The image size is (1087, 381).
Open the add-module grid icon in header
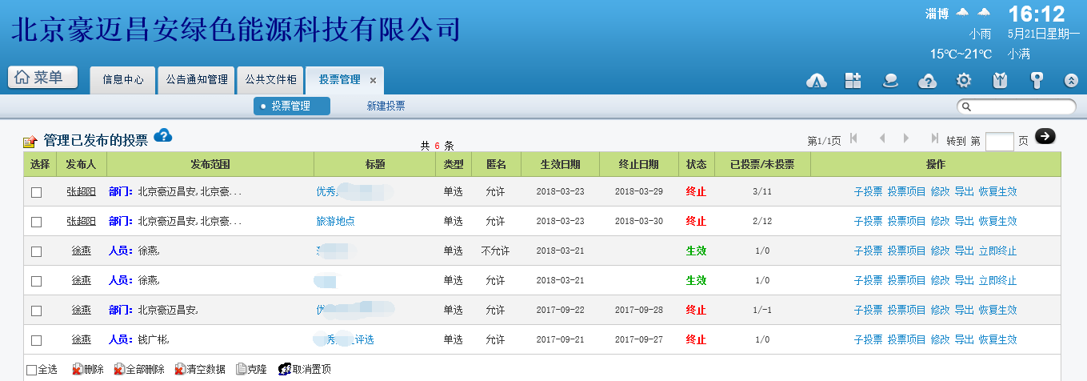pyautogui.click(x=853, y=80)
